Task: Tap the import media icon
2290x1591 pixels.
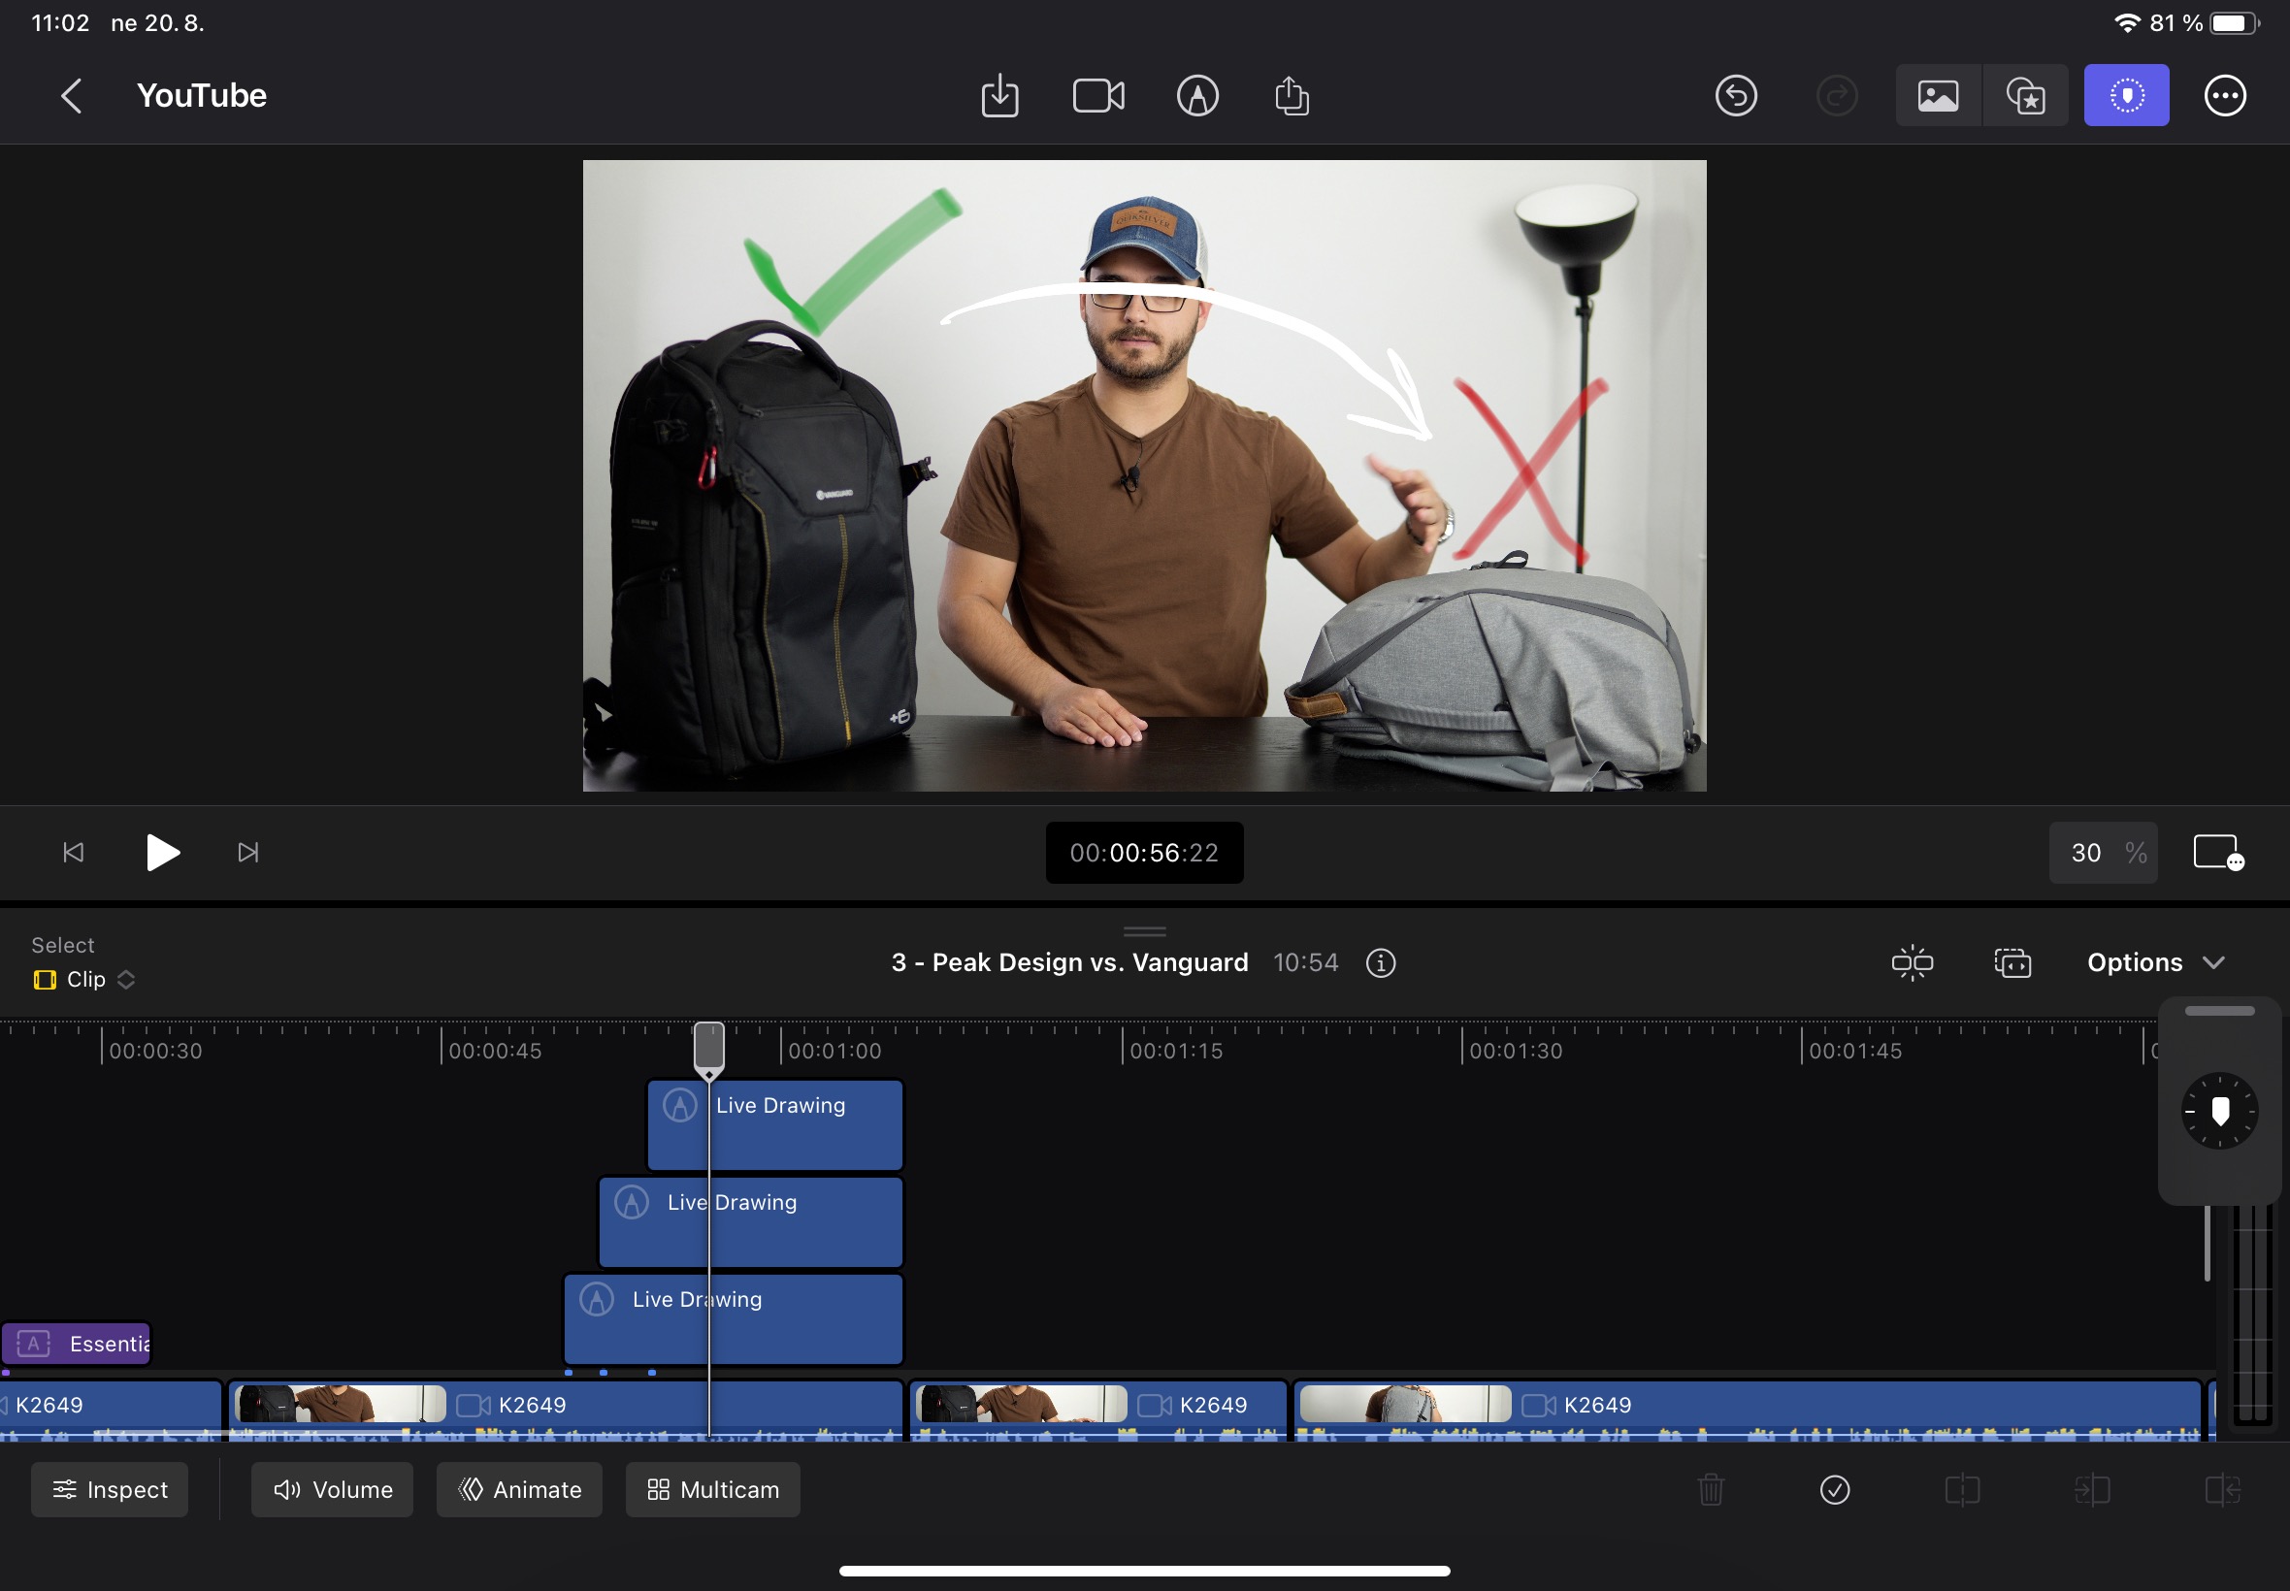Action: pos(998,97)
